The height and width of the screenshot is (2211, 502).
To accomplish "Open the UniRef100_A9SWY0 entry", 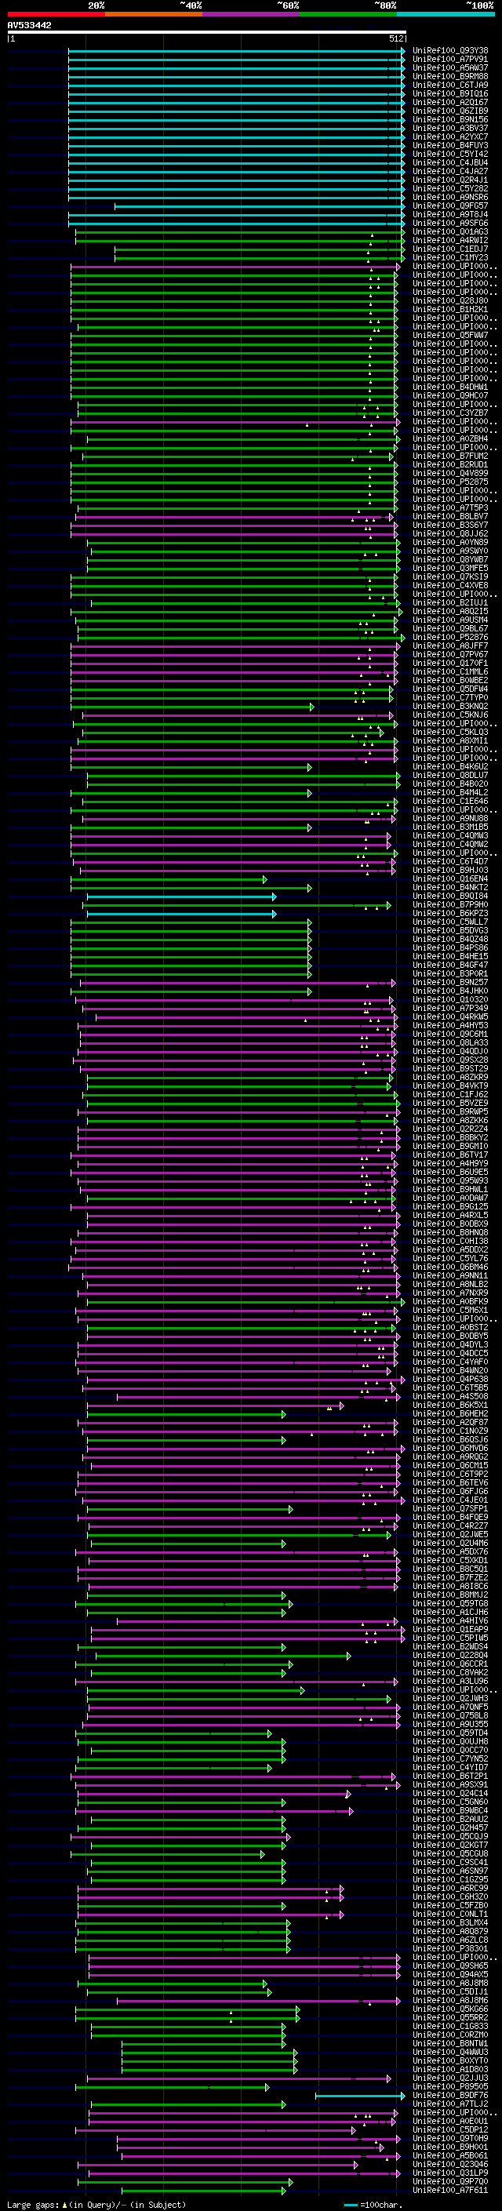I will tap(450, 551).
